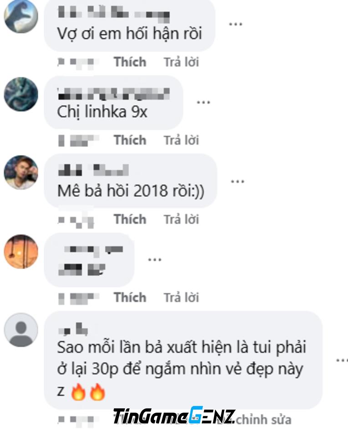This screenshot has width=348, height=429.
Task: Open the default gray silhouette avatar
Action: click(x=21, y=330)
